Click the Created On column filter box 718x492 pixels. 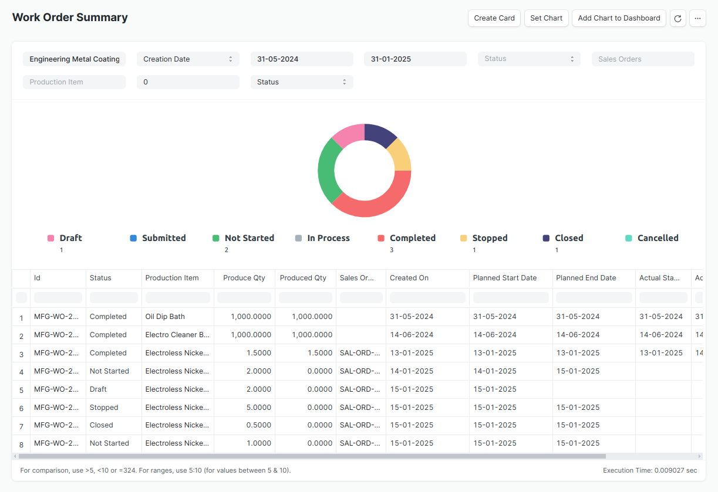427,297
